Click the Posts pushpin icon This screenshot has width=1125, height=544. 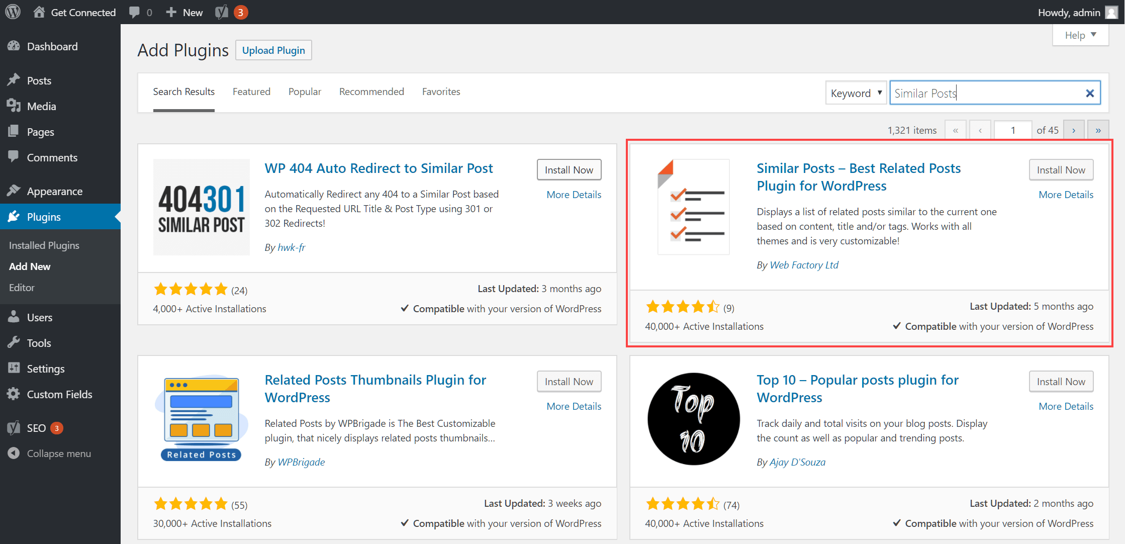pos(14,80)
